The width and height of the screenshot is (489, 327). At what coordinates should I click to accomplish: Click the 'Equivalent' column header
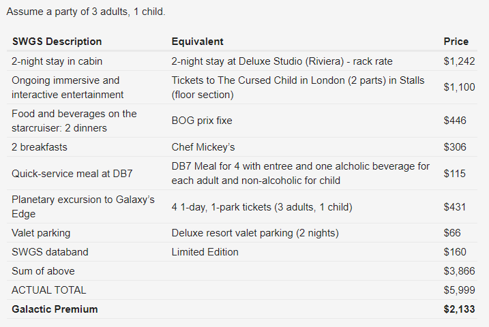click(x=197, y=42)
